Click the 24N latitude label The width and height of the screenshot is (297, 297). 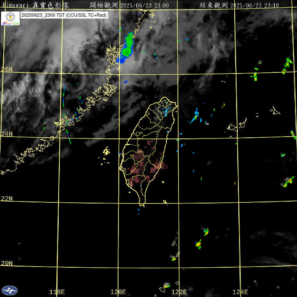click(7, 134)
